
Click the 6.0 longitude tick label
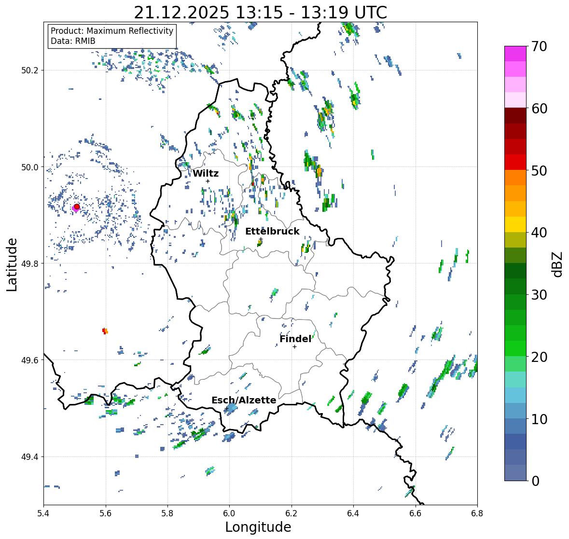[x=229, y=513]
